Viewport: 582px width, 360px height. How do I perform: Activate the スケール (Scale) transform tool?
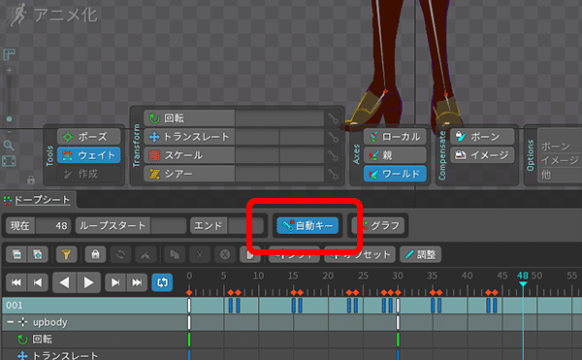tap(189, 155)
